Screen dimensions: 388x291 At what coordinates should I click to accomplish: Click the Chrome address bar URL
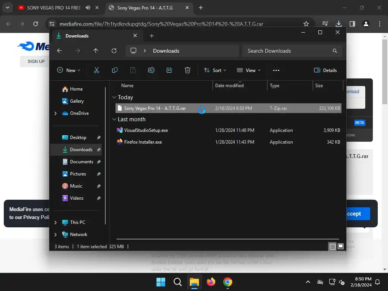(x=161, y=24)
